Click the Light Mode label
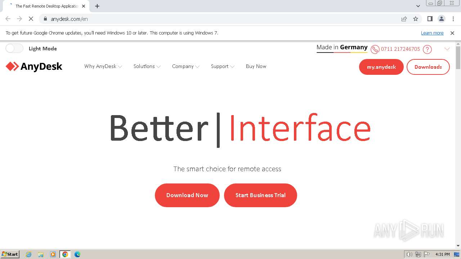Viewport: 461px width, 259px height. (x=43, y=49)
